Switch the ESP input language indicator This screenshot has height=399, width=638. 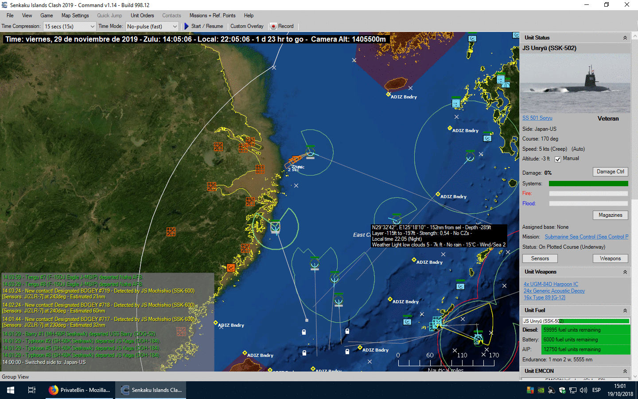point(596,390)
